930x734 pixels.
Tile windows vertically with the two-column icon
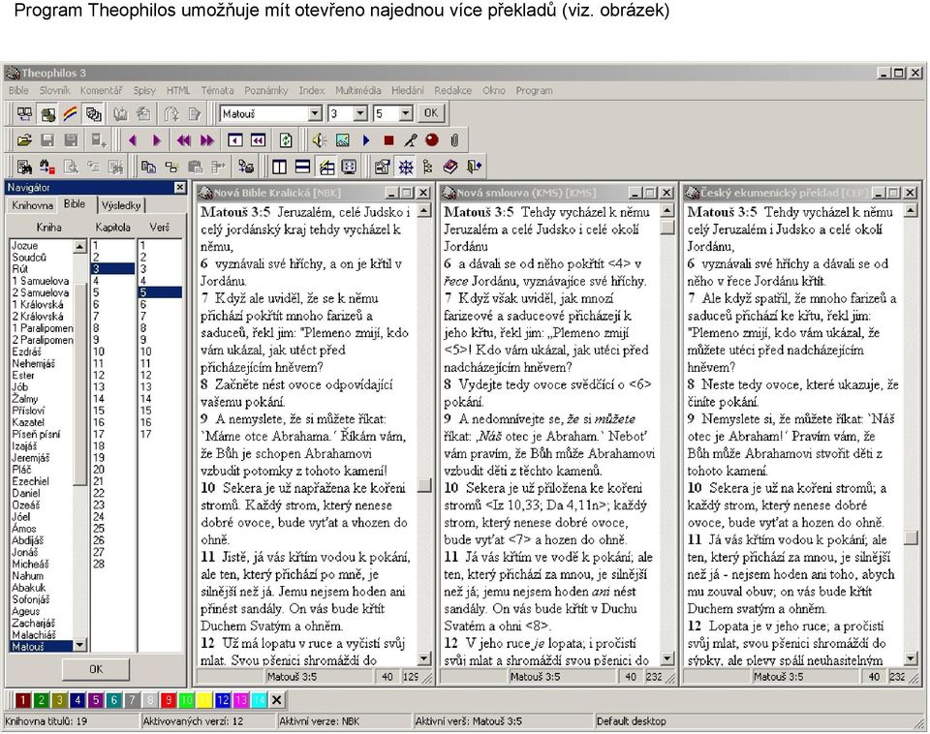click(279, 168)
